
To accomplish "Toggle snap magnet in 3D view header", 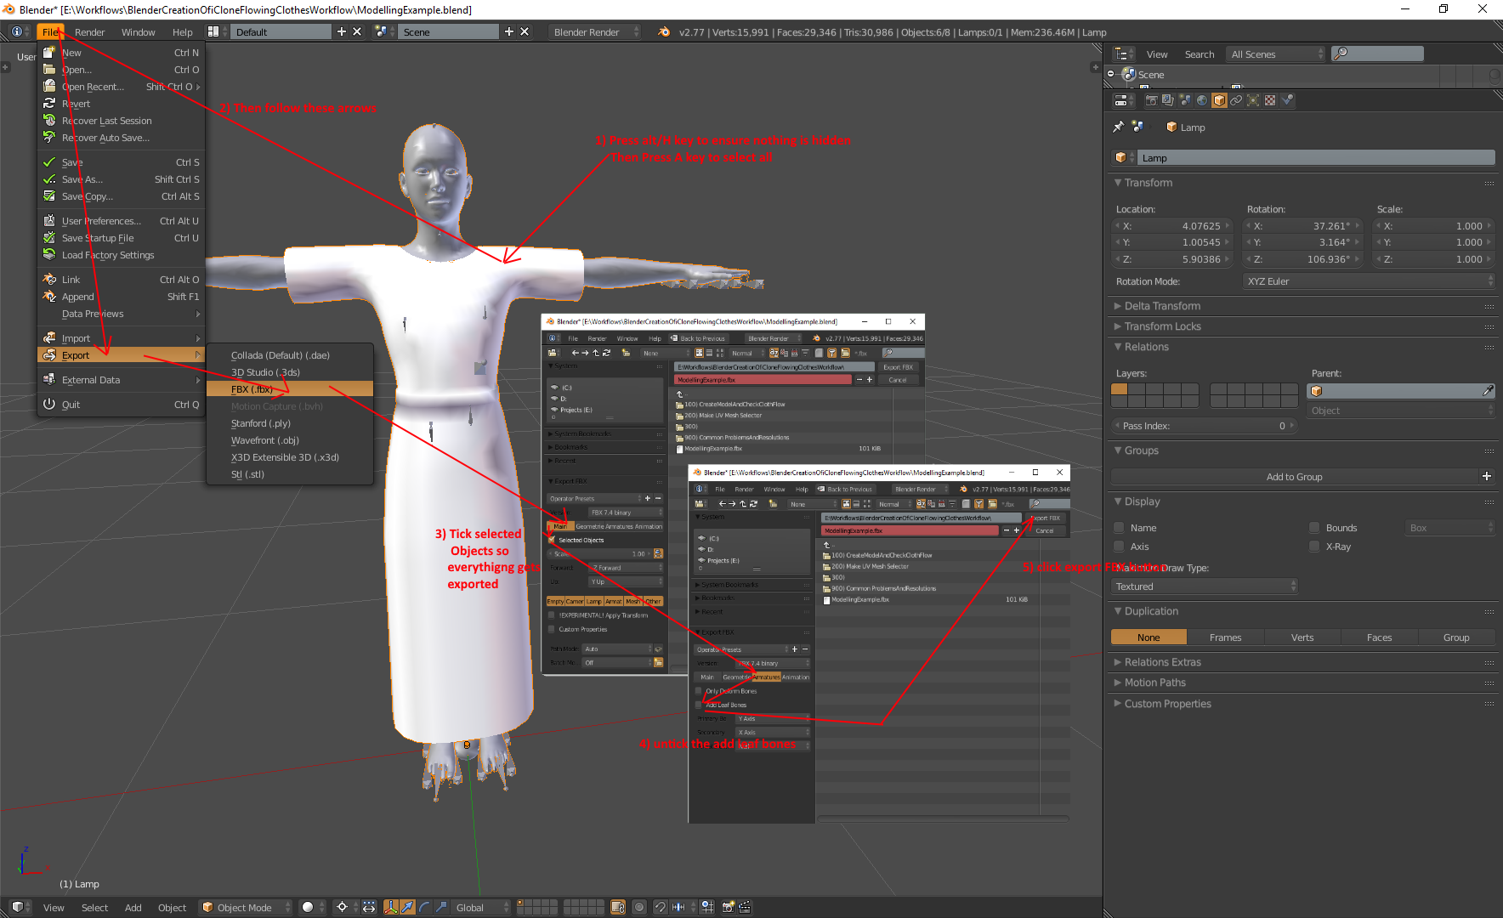I will tap(661, 907).
